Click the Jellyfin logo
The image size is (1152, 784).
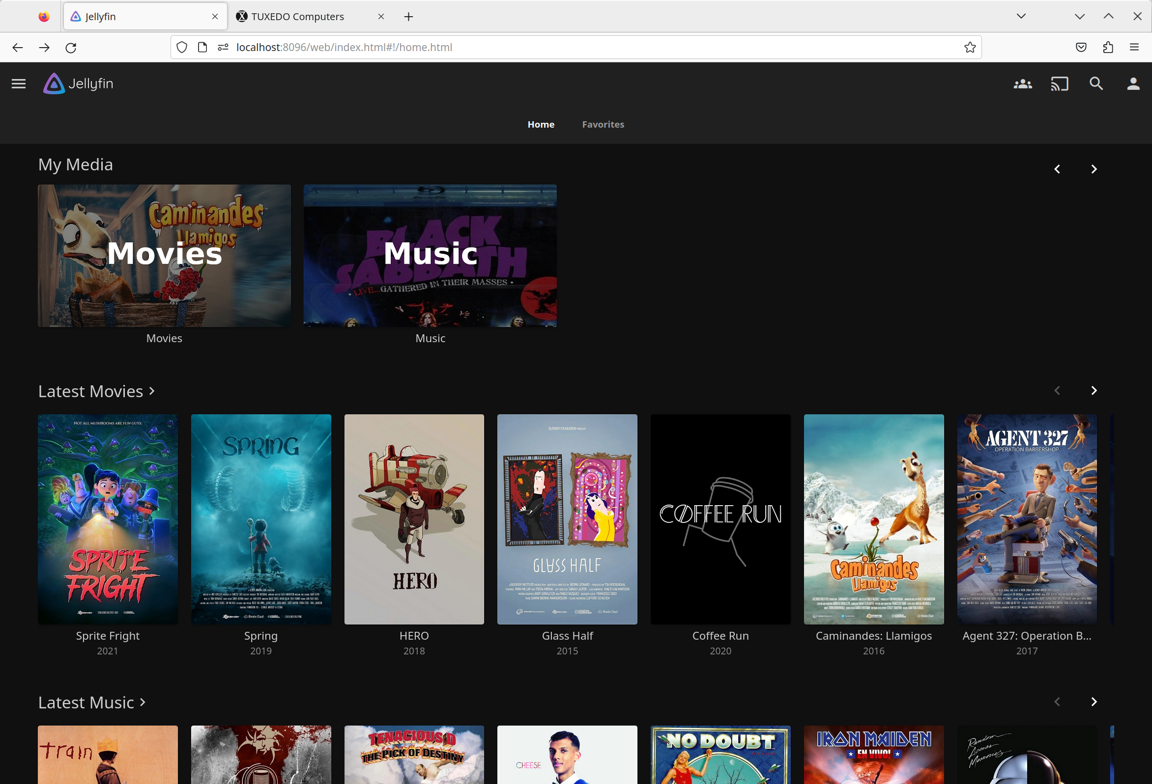[54, 83]
